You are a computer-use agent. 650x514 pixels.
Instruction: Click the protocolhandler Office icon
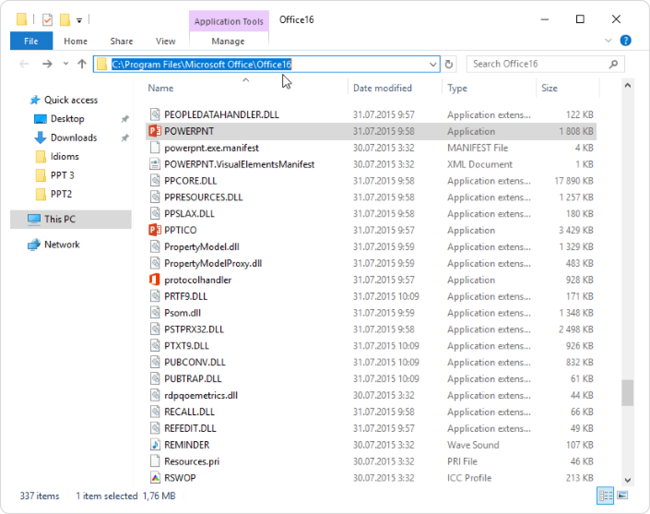(x=155, y=280)
